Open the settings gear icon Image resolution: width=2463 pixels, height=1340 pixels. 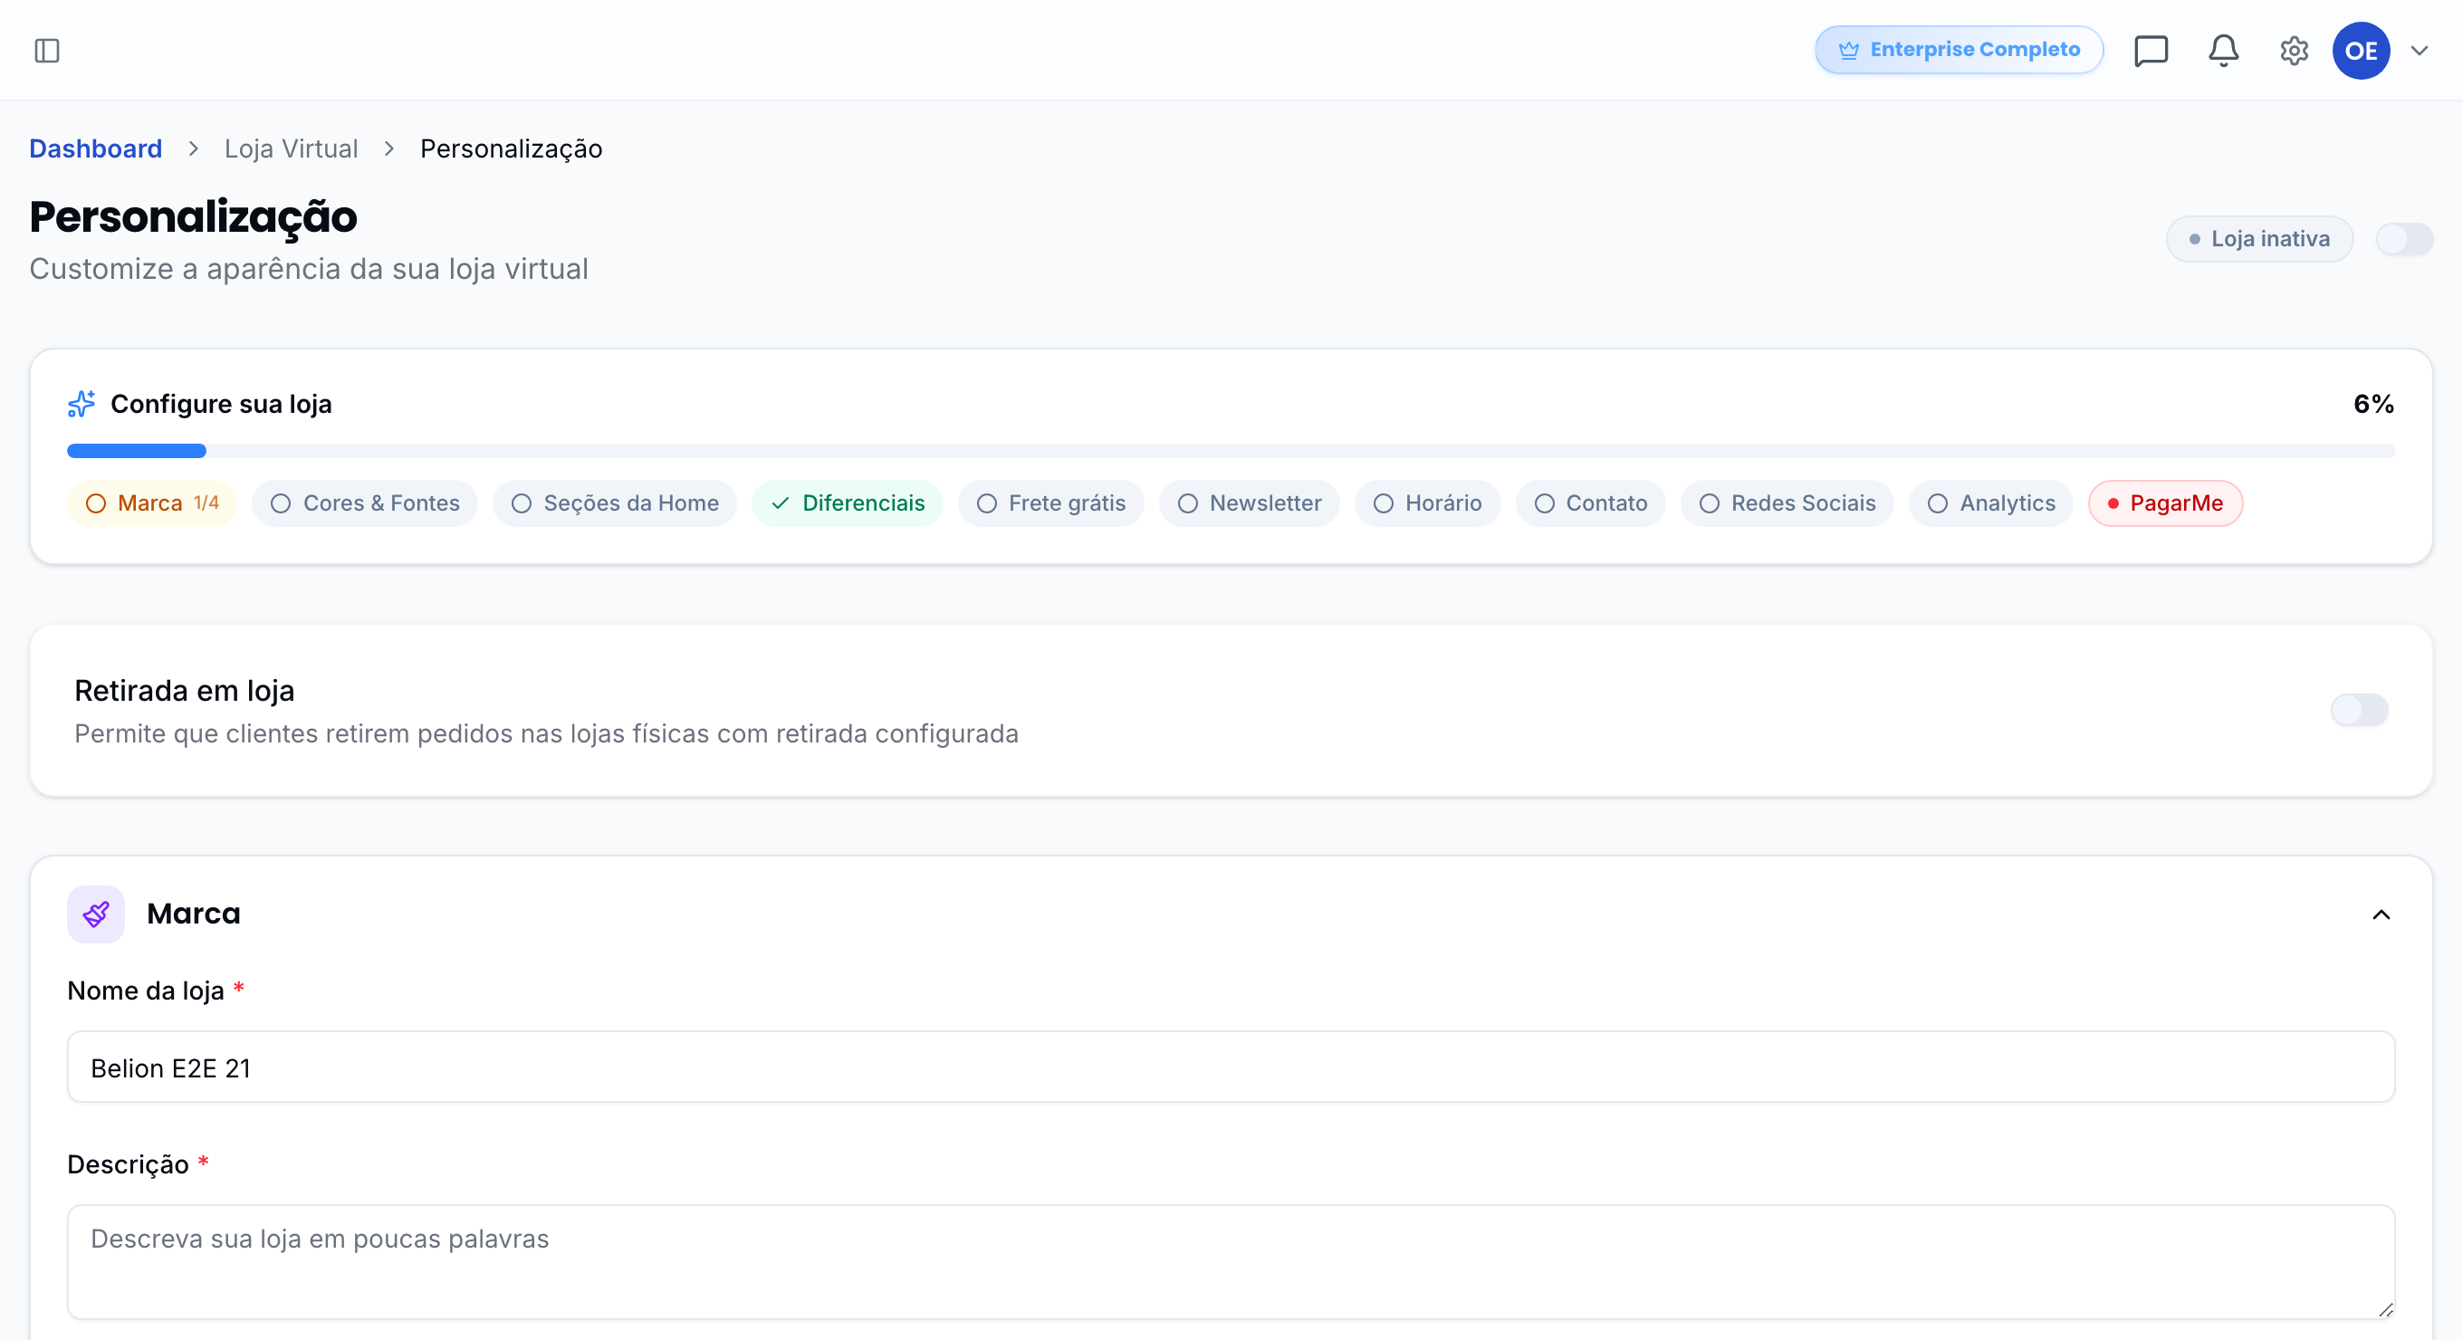click(2294, 51)
